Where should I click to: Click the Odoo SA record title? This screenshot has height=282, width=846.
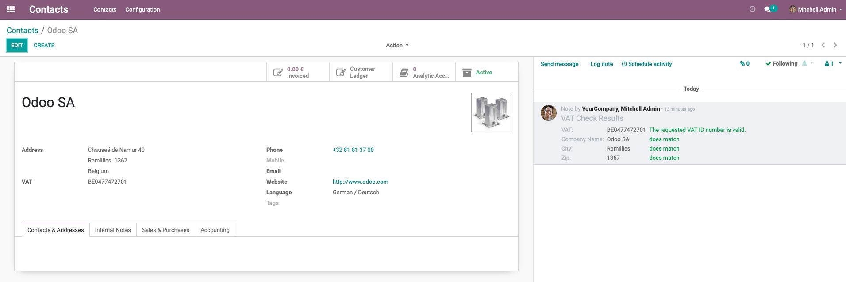[x=48, y=102]
